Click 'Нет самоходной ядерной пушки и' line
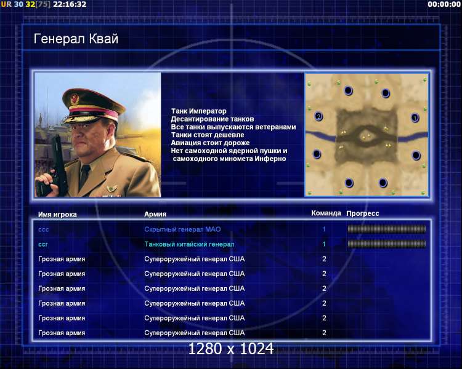 click(229, 151)
